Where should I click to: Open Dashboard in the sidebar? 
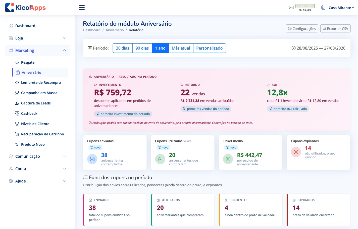[38, 26]
